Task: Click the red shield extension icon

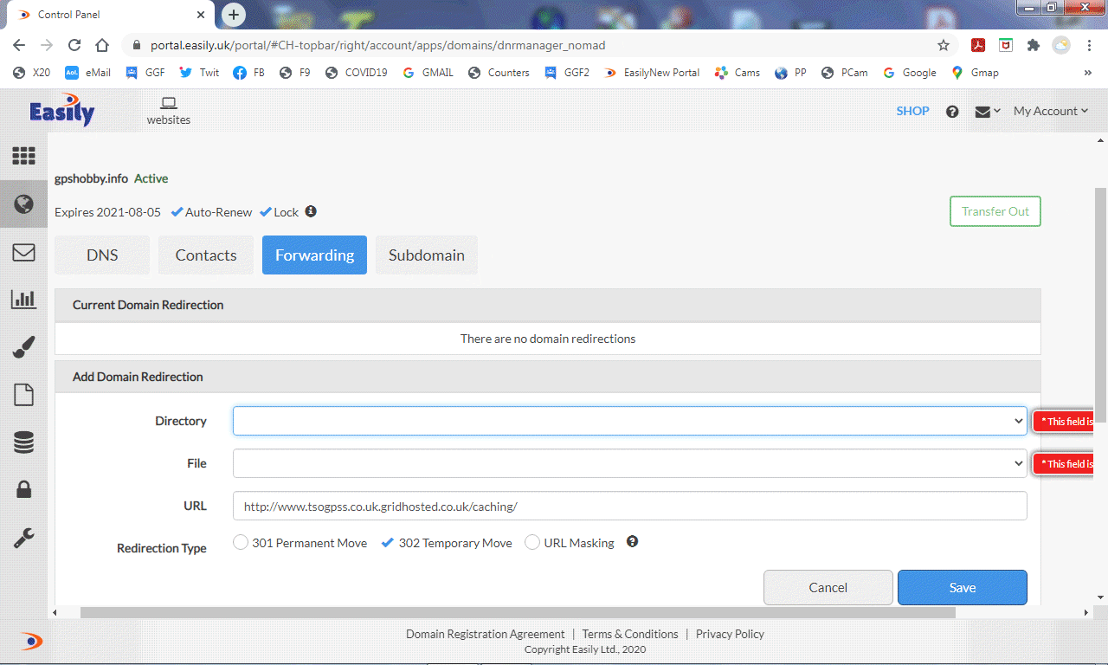Action: [1006, 45]
